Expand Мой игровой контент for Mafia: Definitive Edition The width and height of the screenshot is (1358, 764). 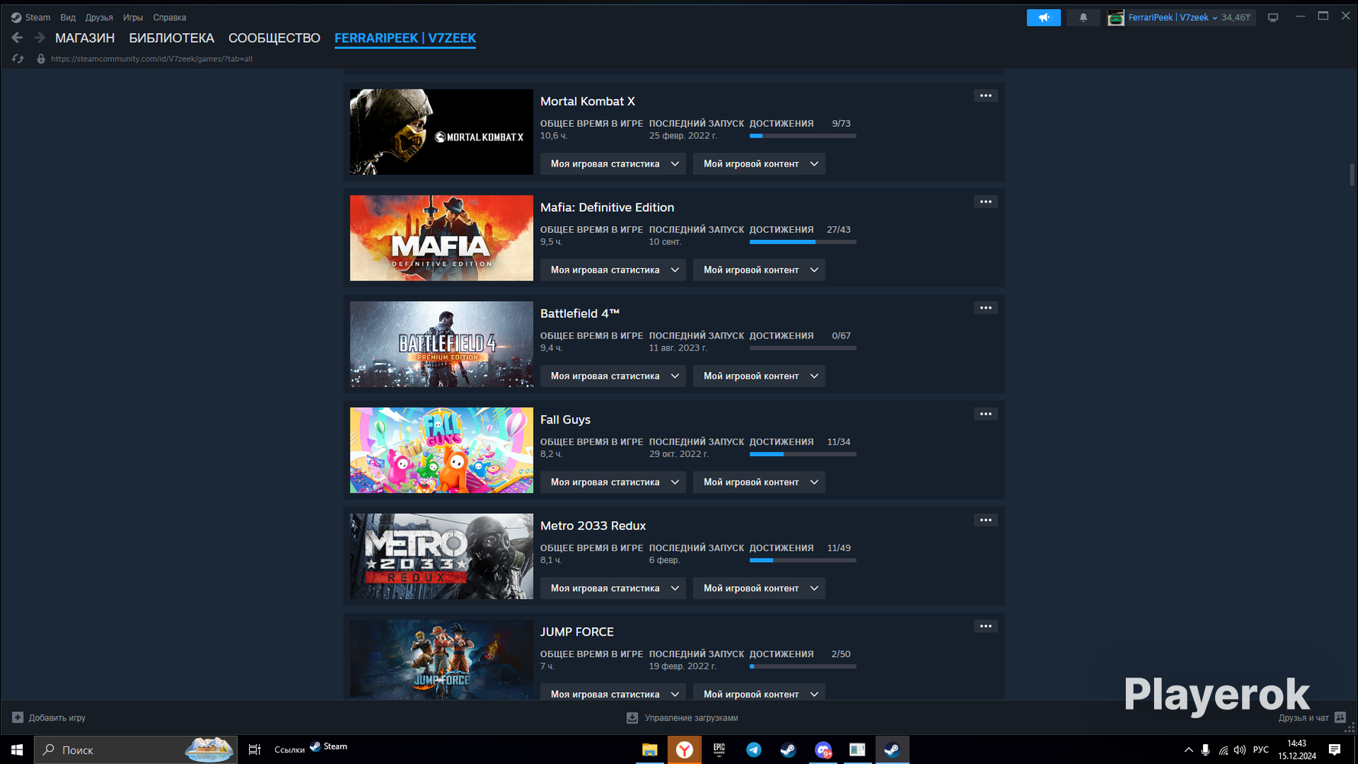(759, 270)
